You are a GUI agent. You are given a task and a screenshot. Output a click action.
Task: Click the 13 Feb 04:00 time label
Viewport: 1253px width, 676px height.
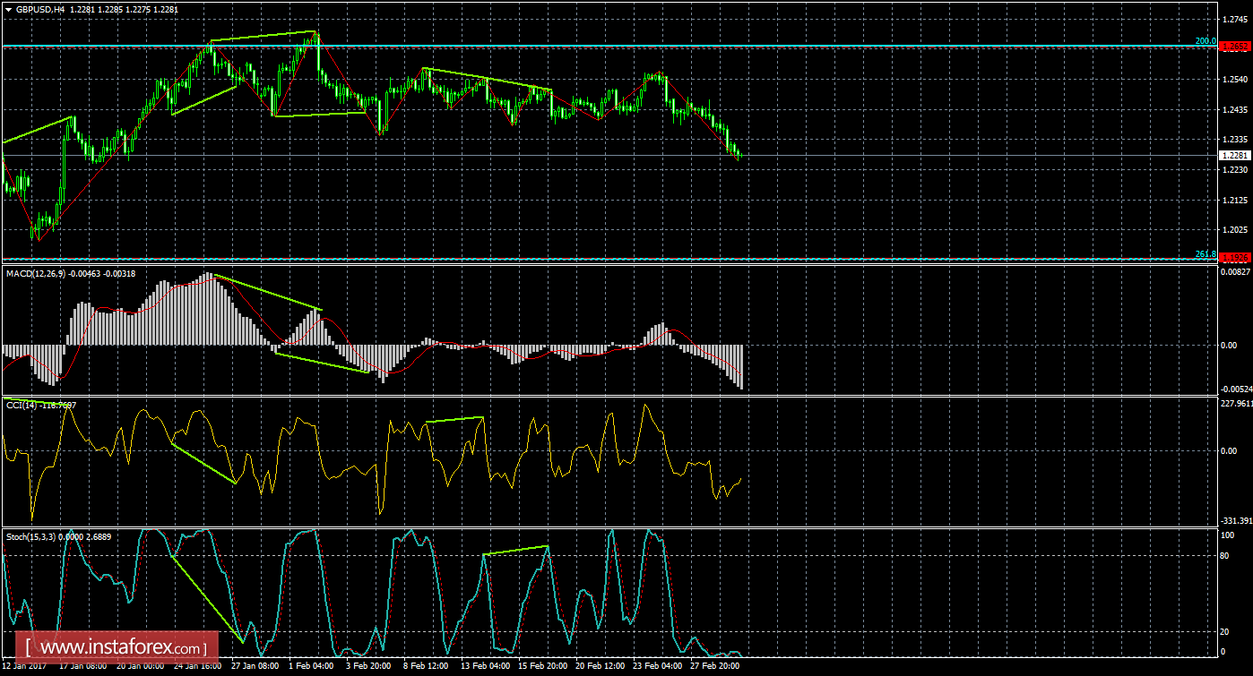point(484,667)
